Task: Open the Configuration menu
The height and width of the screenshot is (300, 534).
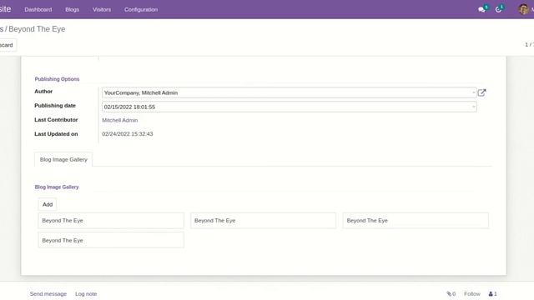Action: tap(141, 9)
